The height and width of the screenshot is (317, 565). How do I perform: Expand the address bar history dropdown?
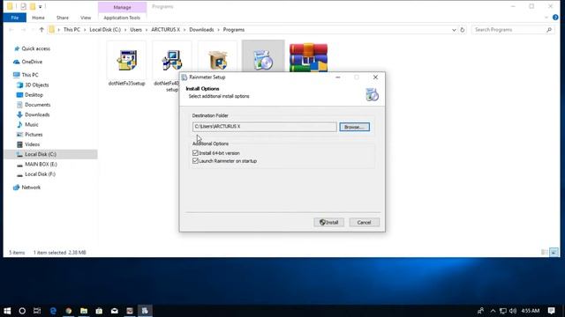pos(454,30)
